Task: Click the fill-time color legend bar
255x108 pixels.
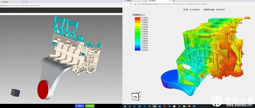Action: pos(138,34)
